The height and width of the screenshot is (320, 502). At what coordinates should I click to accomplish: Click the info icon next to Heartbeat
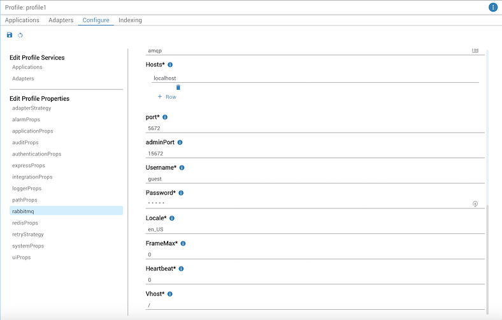click(x=181, y=269)
